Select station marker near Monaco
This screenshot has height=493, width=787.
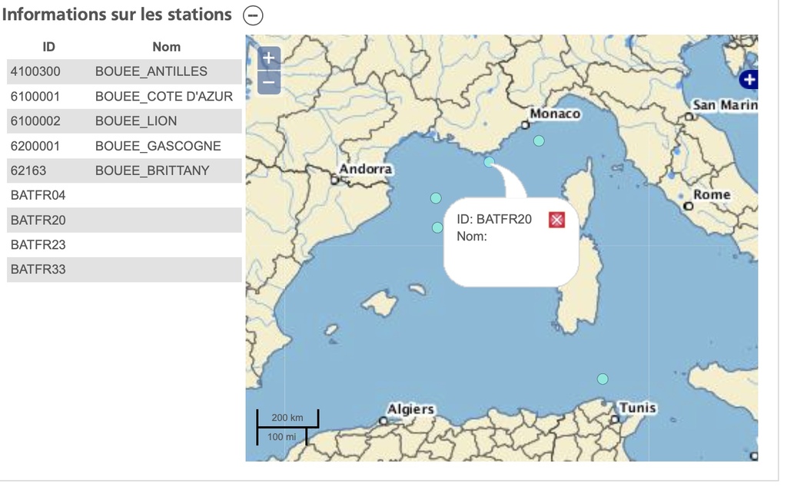(539, 141)
